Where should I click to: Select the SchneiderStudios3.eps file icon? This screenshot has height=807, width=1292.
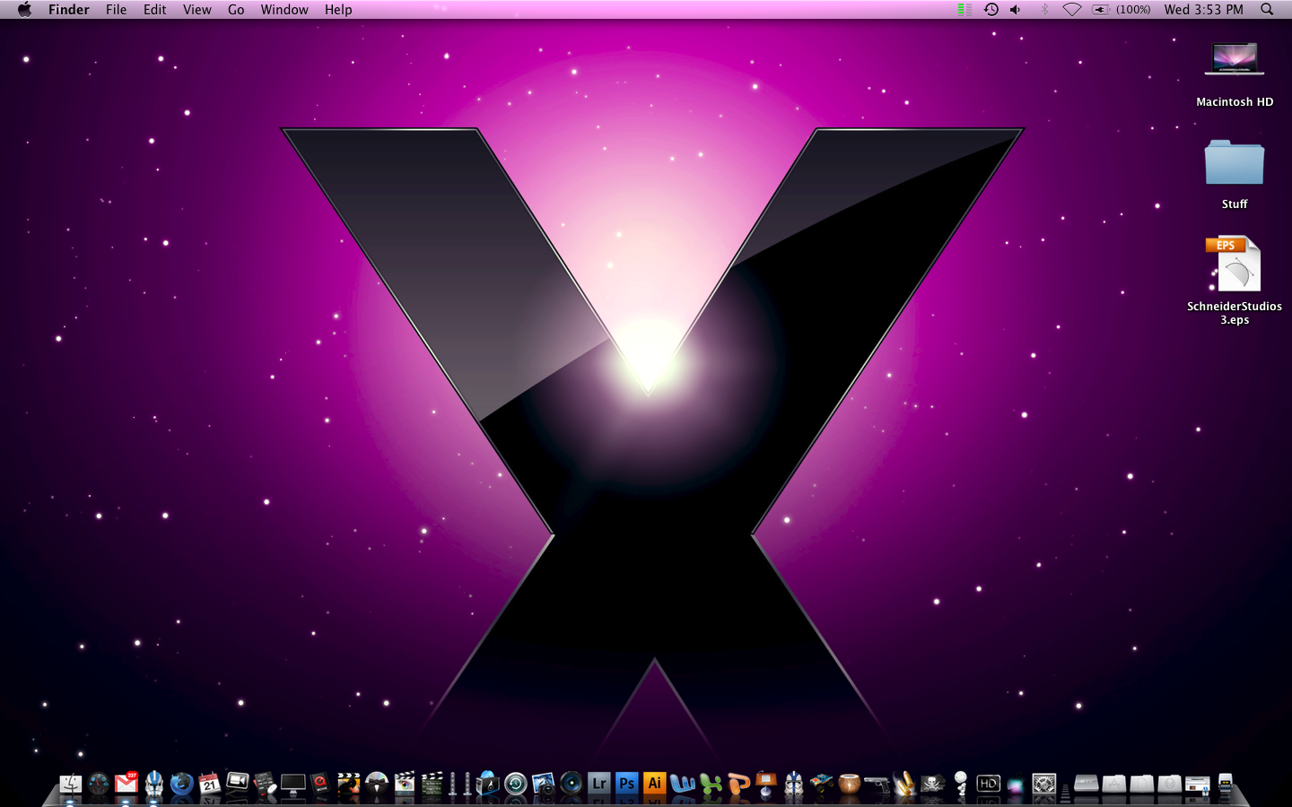pos(1235,281)
